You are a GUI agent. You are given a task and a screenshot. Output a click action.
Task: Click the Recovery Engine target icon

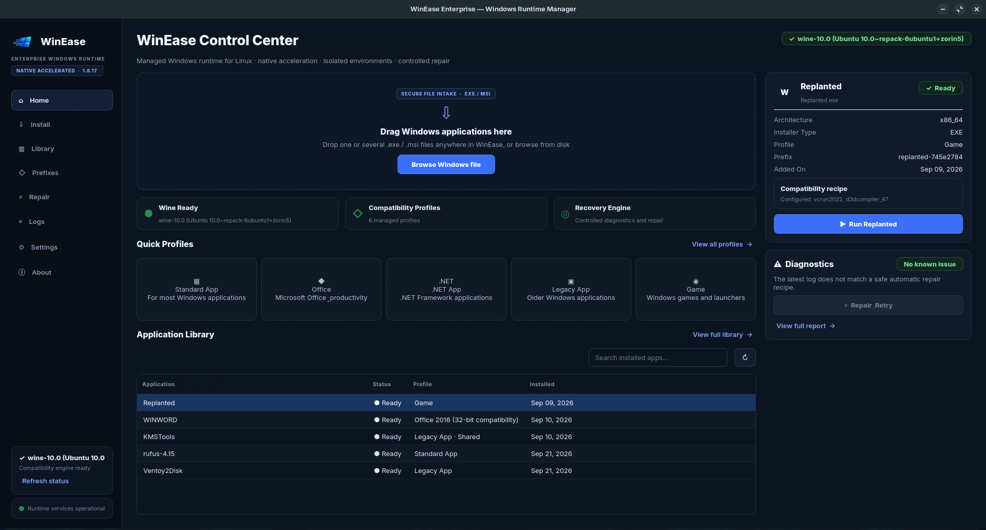click(x=565, y=214)
